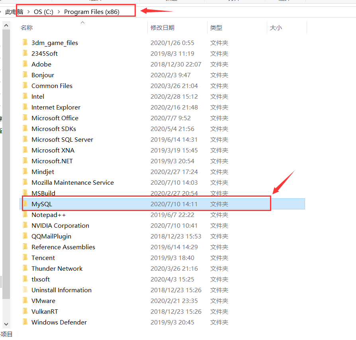Select the QQMailPlugin folder name
Image resolution: width=356 pixels, height=340 pixels.
coord(51,236)
